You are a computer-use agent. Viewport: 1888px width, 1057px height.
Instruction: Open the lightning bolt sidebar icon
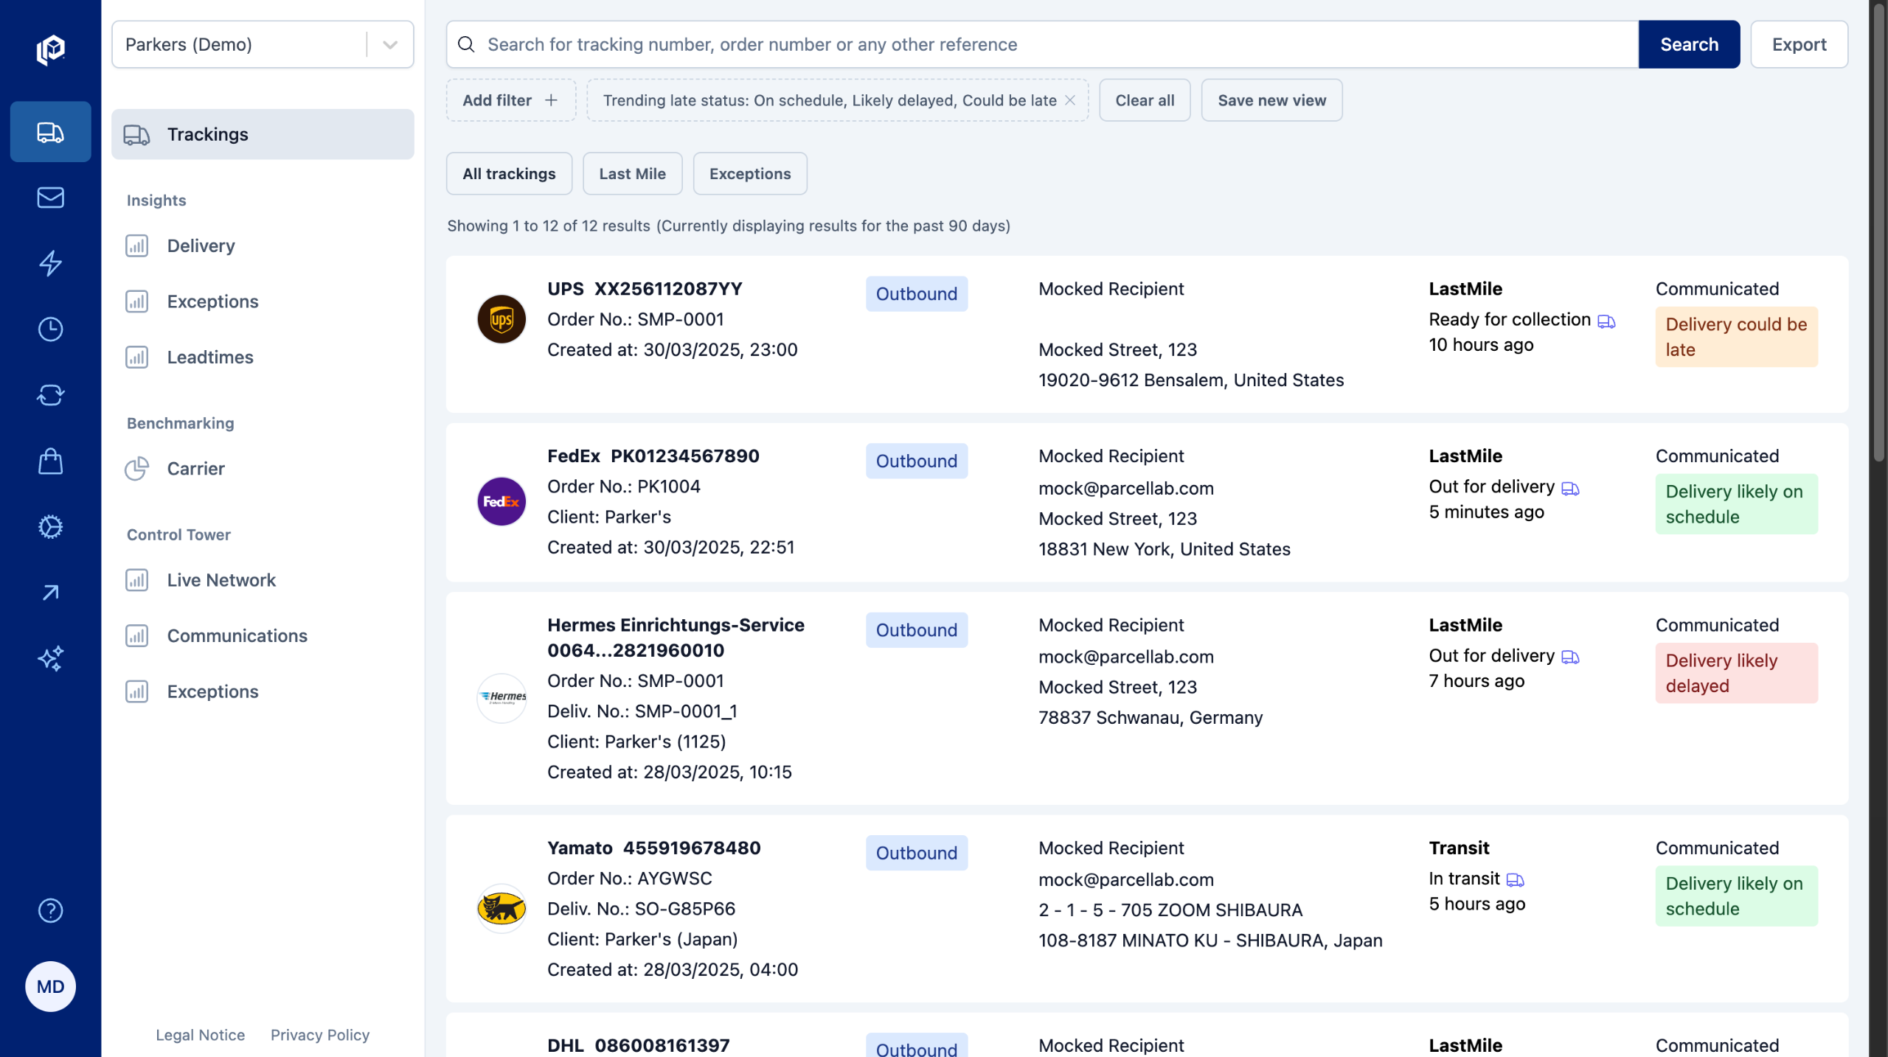point(50,263)
